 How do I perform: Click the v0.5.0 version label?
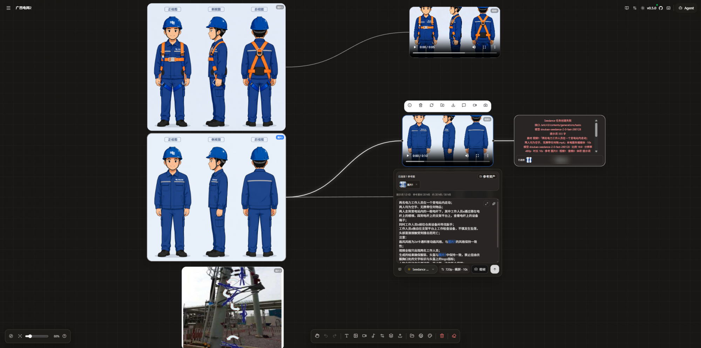(x=652, y=8)
